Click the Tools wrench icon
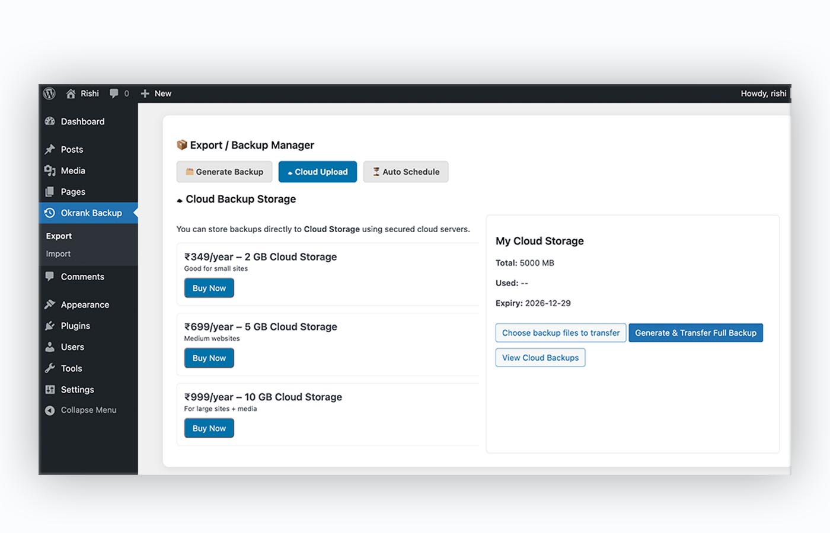Screen dimensions: 830x533 click(x=50, y=368)
